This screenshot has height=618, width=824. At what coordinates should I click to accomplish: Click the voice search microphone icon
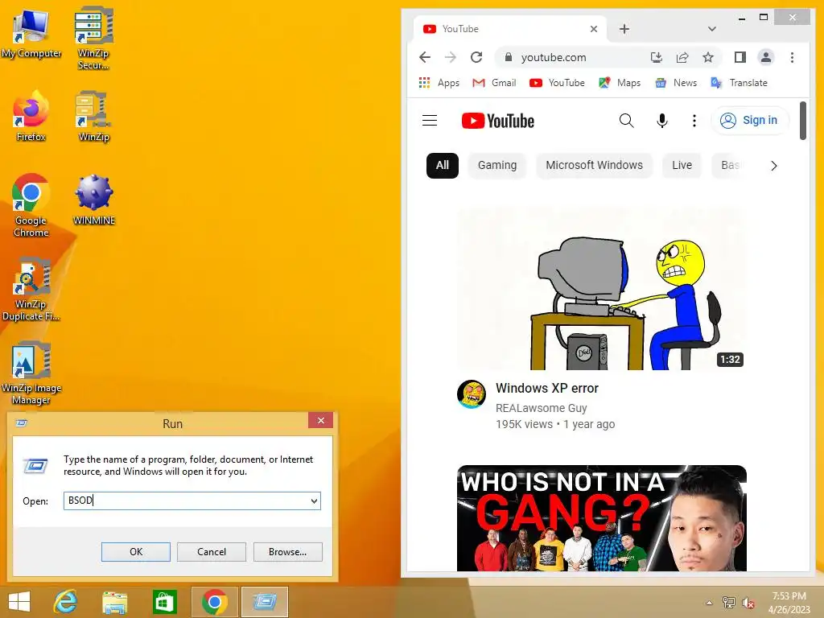pos(662,121)
